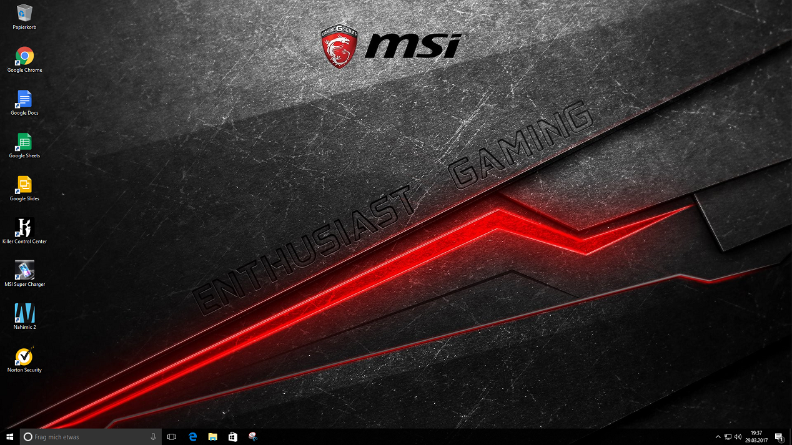Image resolution: width=792 pixels, height=445 pixels.
Task: Open the Snipping Tool taskbar icon
Action: [x=252, y=437]
